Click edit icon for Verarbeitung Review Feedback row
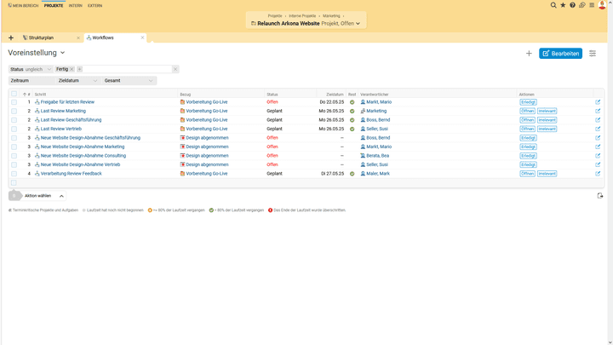Viewport: 613px width, 345px height. pos(598,174)
